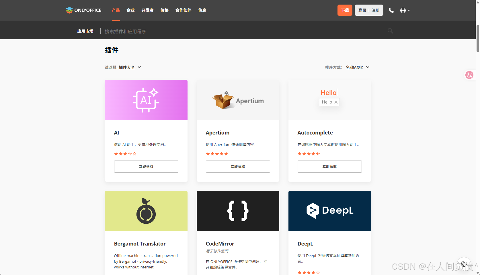
Task: Remove the Hello tag in Autocomplete preview
Action: click(x=336, y=102)
